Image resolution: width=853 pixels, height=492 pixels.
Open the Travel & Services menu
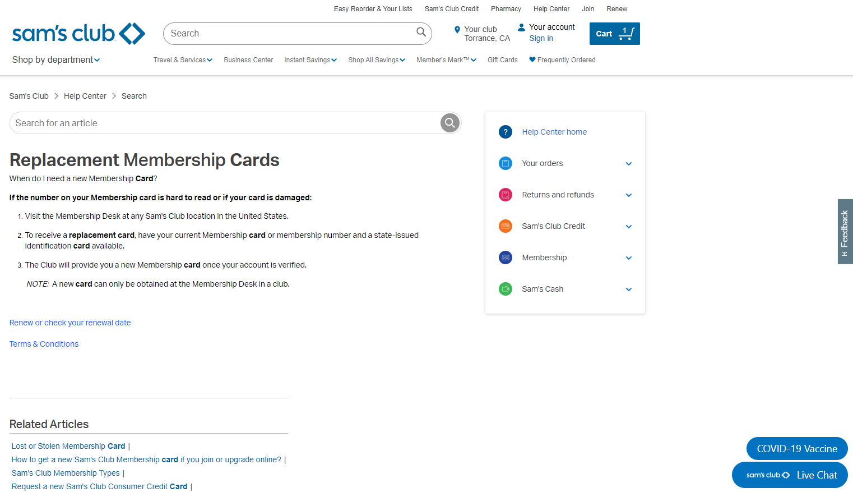point(183,60)
